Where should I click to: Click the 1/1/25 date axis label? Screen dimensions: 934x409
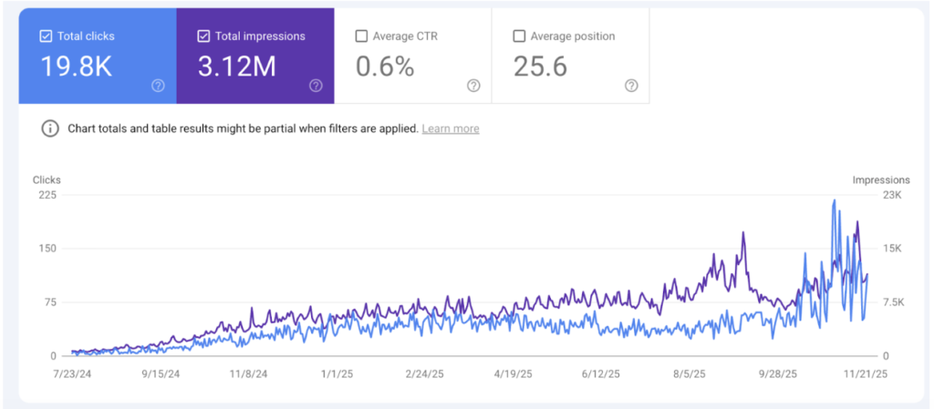338,373
